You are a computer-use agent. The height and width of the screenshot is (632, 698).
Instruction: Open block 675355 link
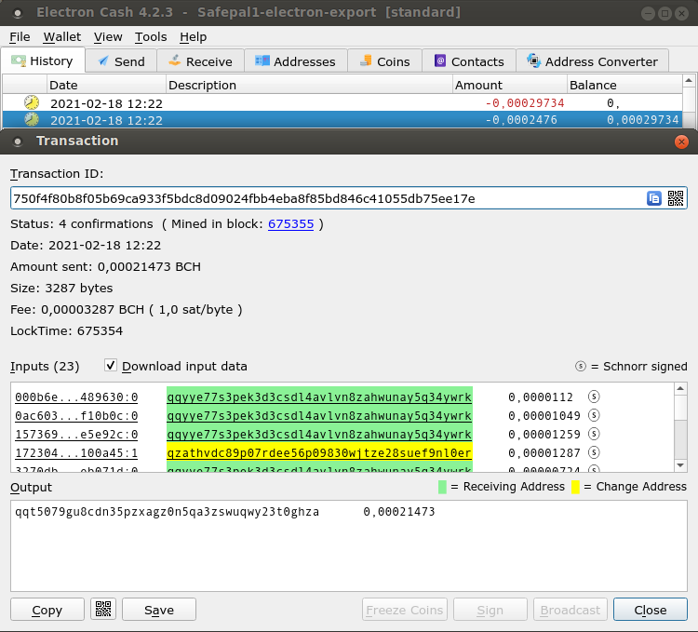tap(290, 224)
